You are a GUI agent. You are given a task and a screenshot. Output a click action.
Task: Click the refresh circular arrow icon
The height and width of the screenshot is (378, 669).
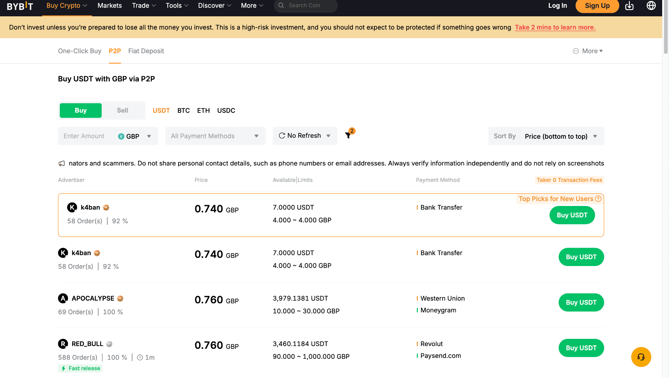pyautogui.click(x=282, y=135)
